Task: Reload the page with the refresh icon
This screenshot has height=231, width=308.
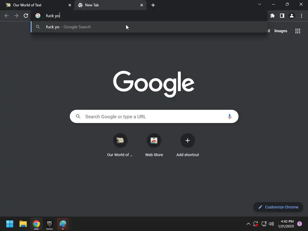Action: coord(26,16)
